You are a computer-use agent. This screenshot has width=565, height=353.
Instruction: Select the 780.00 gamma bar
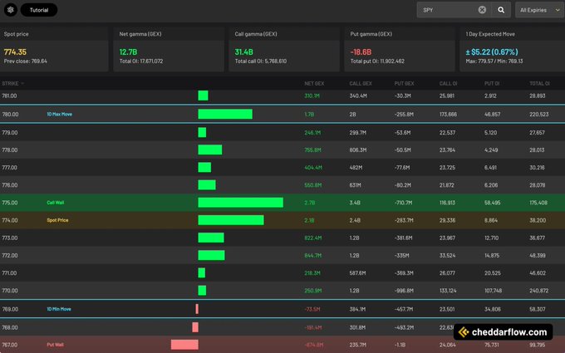click(x=225, y=114)
